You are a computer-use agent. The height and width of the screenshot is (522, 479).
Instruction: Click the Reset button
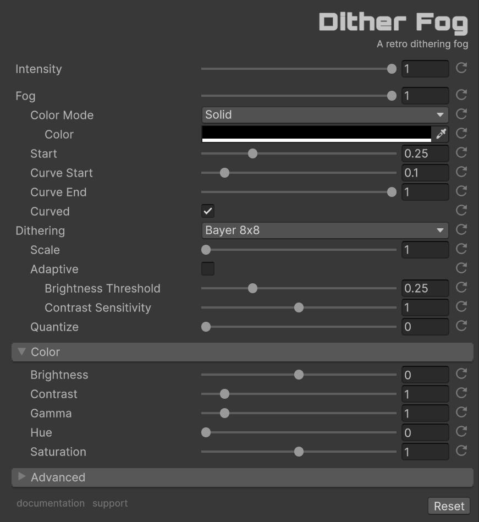(x=449, y=506)
